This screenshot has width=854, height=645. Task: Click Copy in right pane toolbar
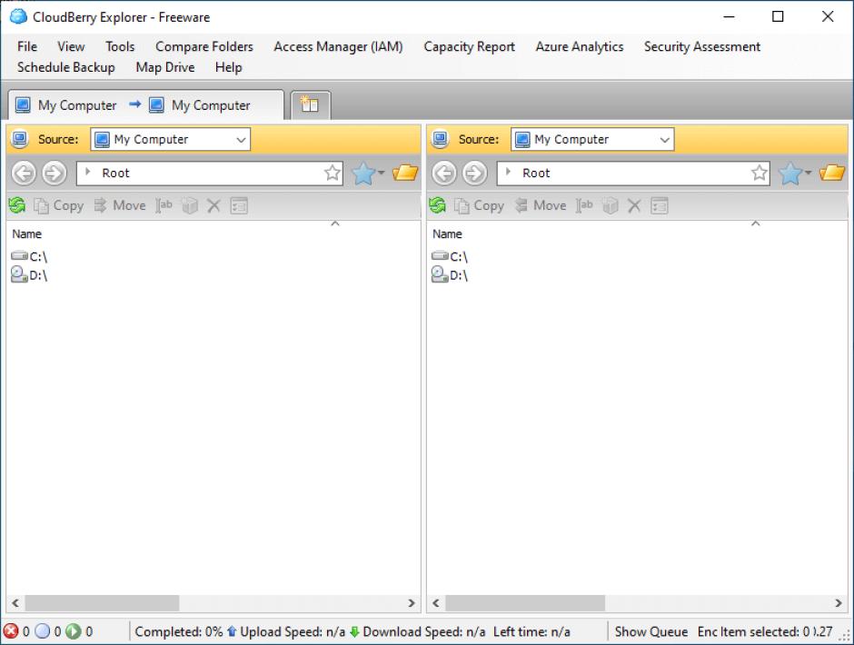coord(479,205)
